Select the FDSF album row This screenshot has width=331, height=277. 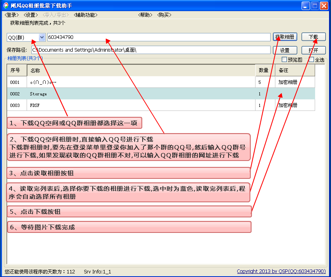click(161, 105)
